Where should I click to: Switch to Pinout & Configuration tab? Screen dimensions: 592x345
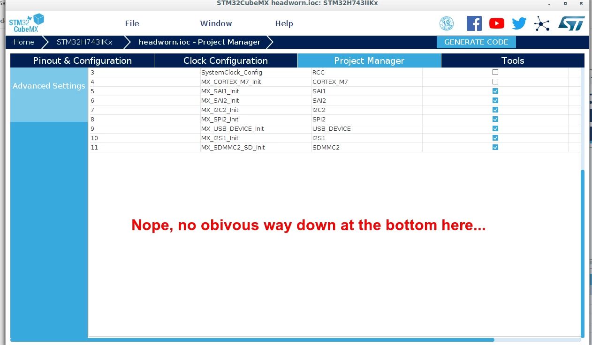coord(82,60)
